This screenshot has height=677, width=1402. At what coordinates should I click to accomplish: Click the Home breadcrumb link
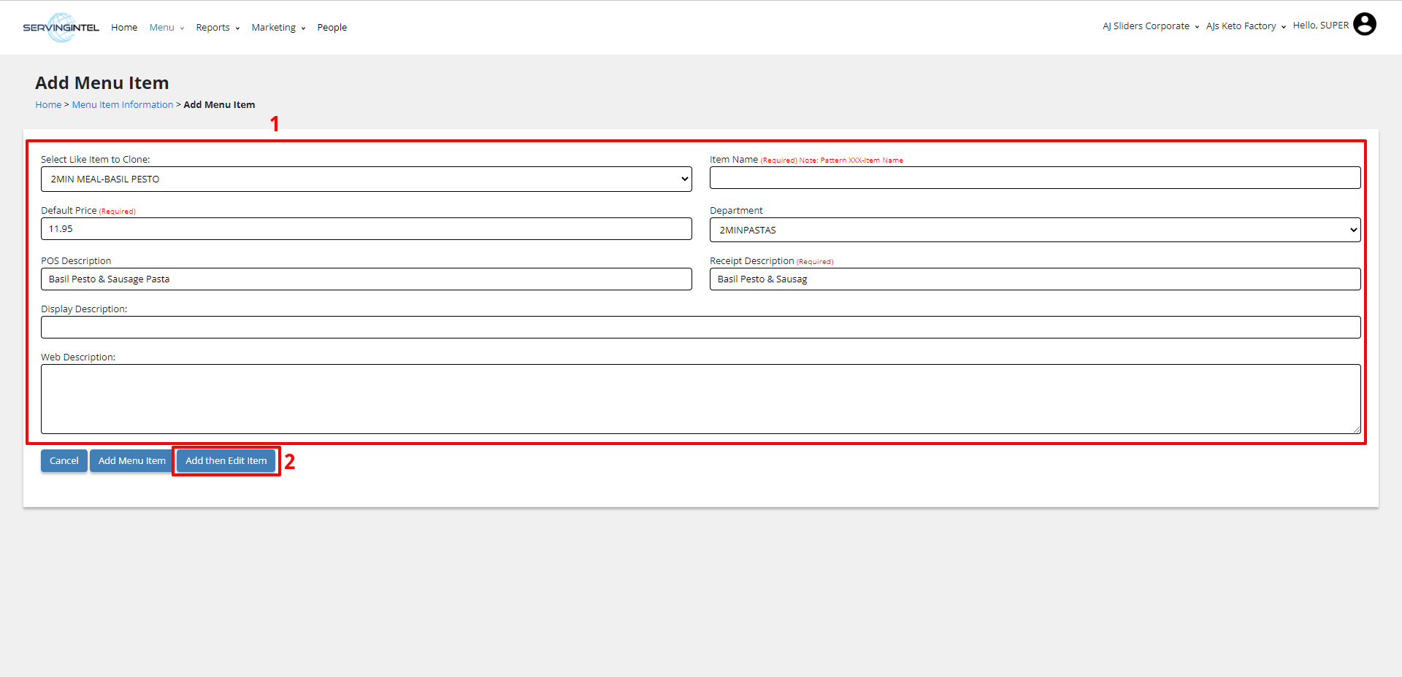[x=48, y=105]
